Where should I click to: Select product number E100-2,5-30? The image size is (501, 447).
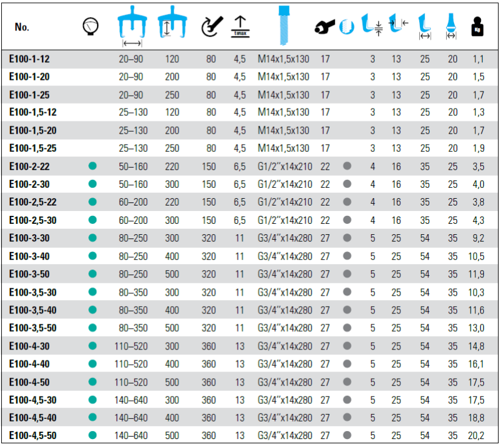click(x=34, y=220)
